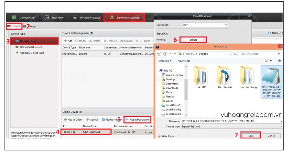The height and width of the screenshot is (153, 291).
Task: Click the Reset Password button
Action: point(137,120)
